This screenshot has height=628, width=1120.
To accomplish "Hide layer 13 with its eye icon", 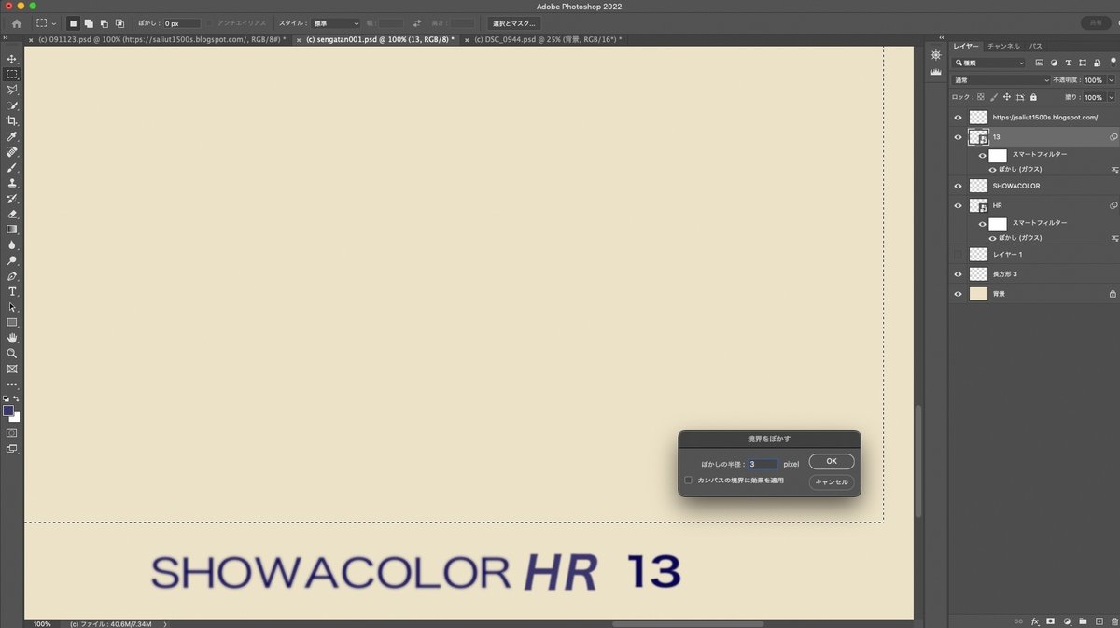I will tap(958, 137).
